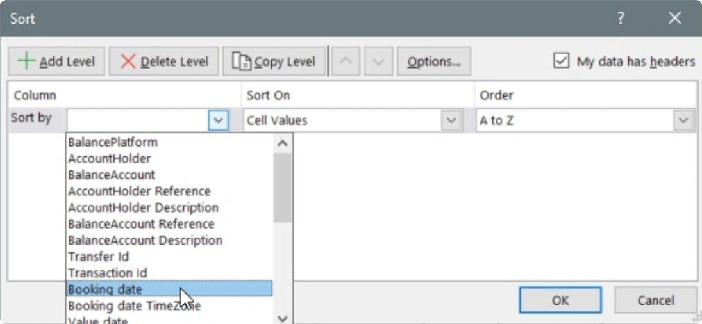Pick AccountHolder Reference from the list

(x=139, y=191)
